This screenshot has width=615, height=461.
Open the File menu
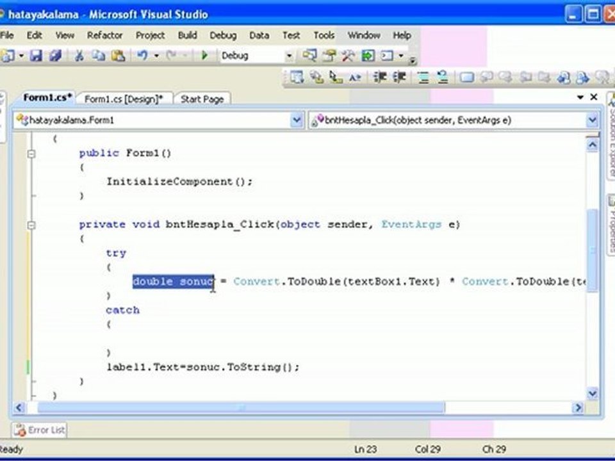click(6, 35)
